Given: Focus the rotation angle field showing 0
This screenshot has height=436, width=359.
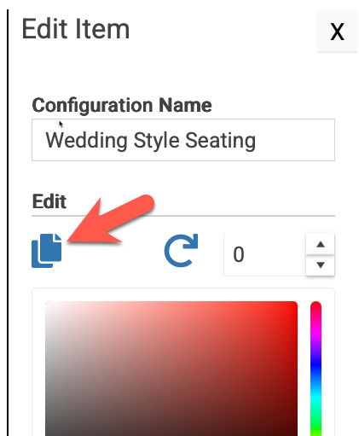Looking at the screenshot, I should 264,254.
